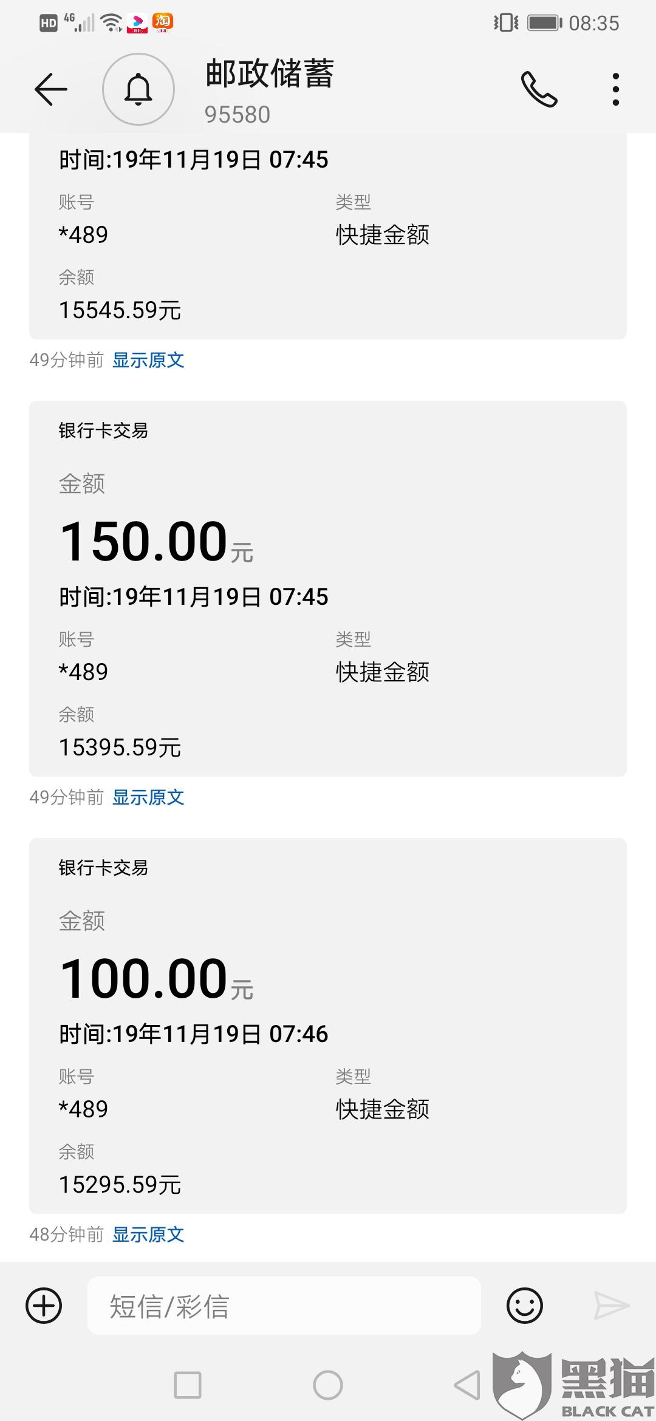This screenshot has height=1421, width=656.
Task: Show original text of 100.00元 message
Action: tap(148, 1235)
